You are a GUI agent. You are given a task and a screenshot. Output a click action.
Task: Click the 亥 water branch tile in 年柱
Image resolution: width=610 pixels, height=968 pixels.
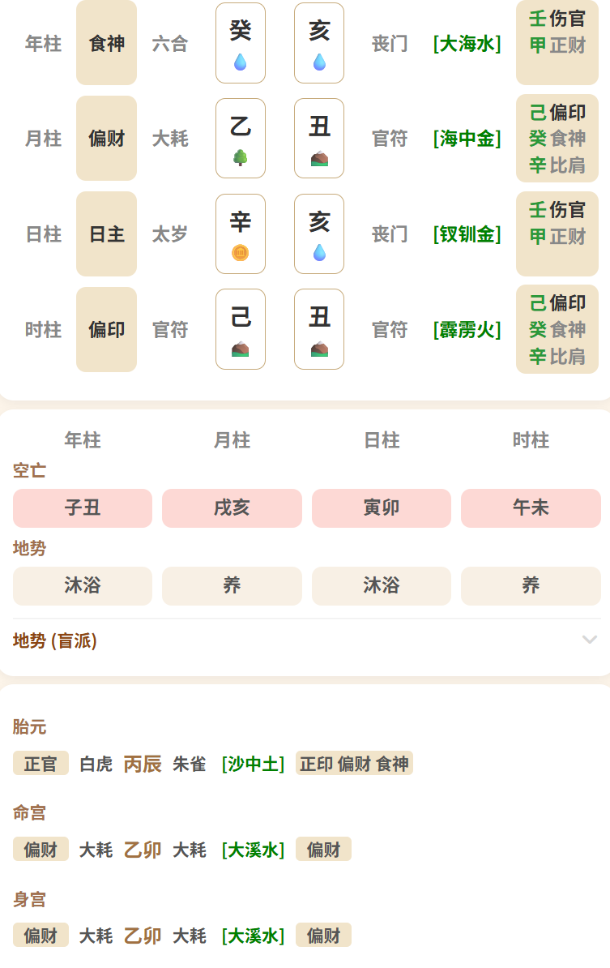click(x=319, y=43)
